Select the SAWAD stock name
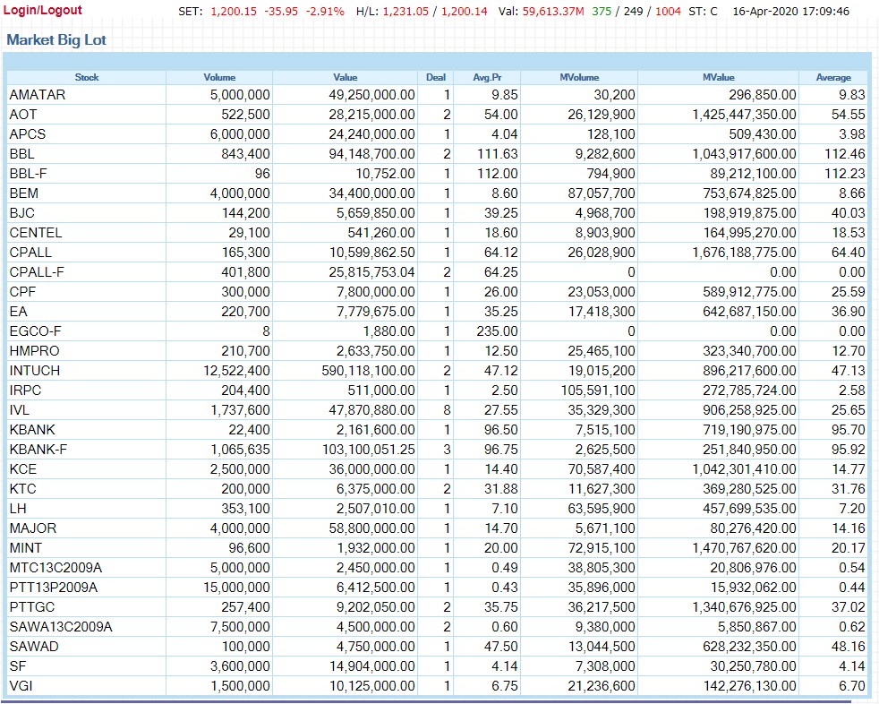The height and width of the screenshot is (704, 879). coord(34,647)
